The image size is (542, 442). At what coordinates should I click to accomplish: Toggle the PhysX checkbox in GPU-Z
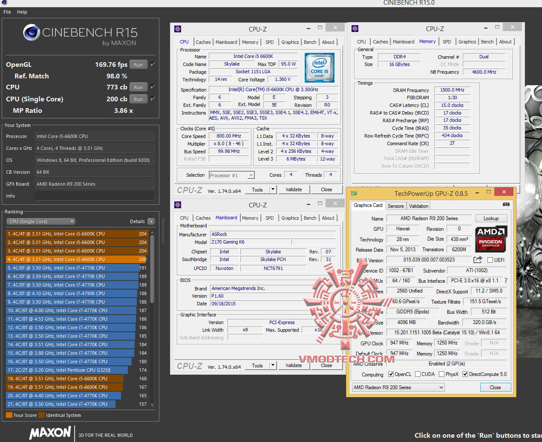441,374
